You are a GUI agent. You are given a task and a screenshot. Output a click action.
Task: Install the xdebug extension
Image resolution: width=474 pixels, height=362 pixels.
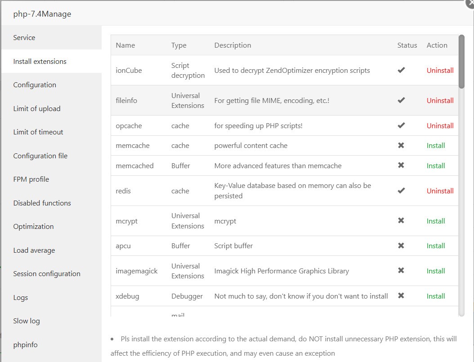[436, 296]
